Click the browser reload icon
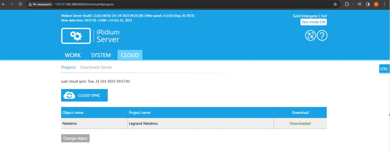Image resolution: width=390 pixels, height=152 pixels. [x=20, y=4]
